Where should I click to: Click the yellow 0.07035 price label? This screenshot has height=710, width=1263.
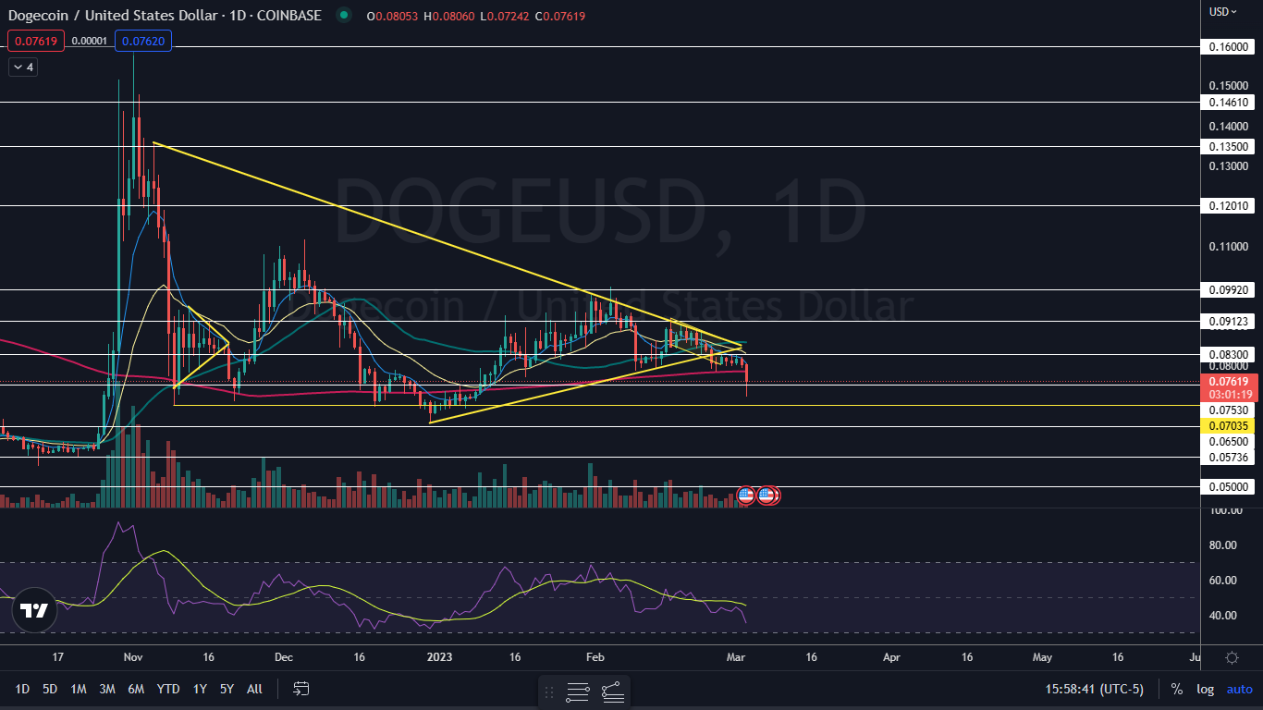tap(1226, 426)
